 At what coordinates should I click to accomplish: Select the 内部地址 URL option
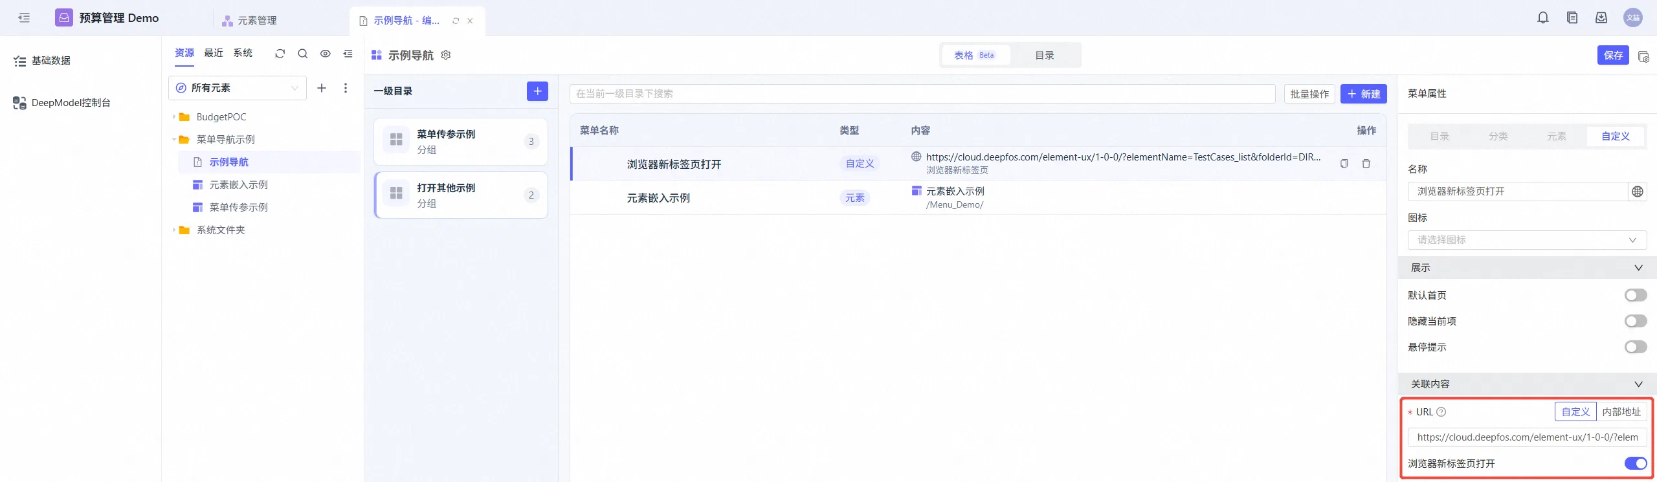[1621, 412]
